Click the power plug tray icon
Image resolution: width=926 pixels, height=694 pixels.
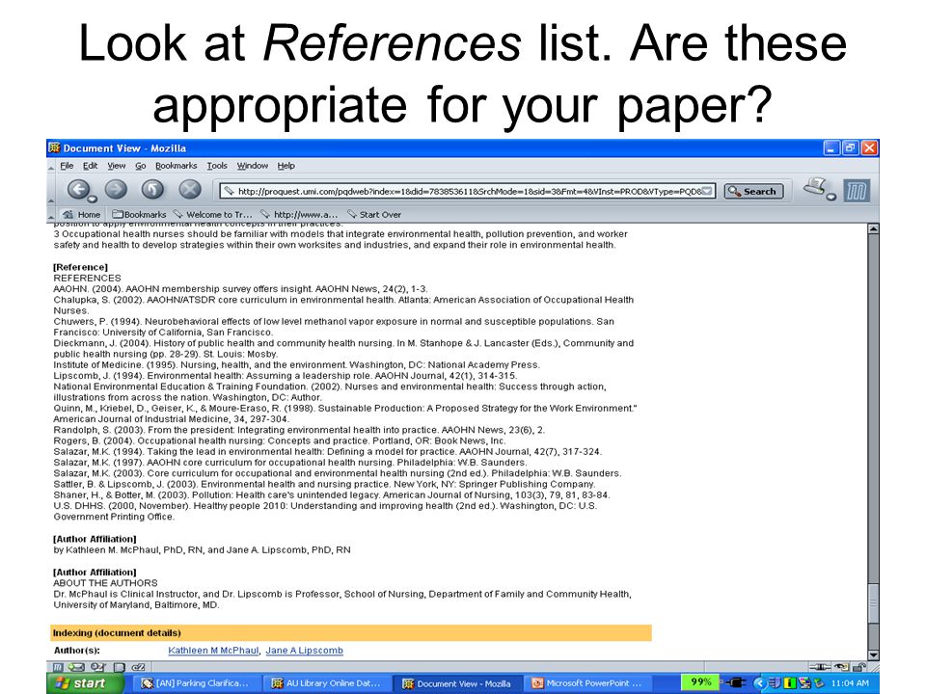(735, 682)
